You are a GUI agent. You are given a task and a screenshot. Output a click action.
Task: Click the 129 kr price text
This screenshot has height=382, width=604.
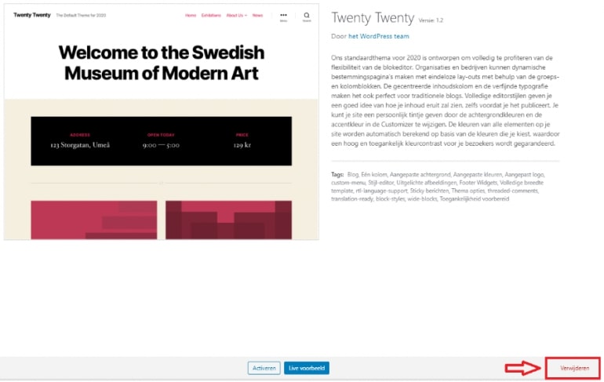coord(242,145)
